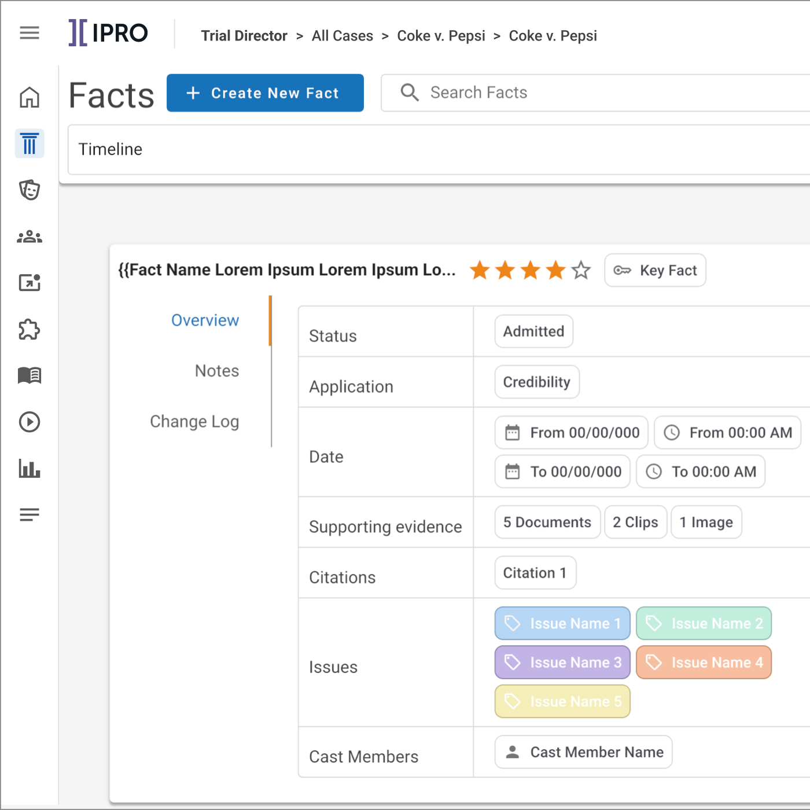Open the Cast Member Name chip
The image size is (810, 810).
pyautogui.click(x=583, y=752)
